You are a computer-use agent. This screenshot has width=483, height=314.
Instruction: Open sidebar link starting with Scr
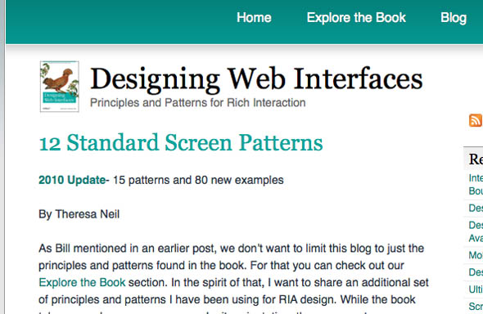coord(476,306)
